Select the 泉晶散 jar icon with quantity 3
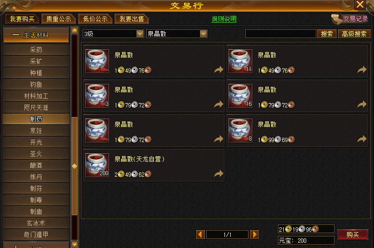 point(97,96)
